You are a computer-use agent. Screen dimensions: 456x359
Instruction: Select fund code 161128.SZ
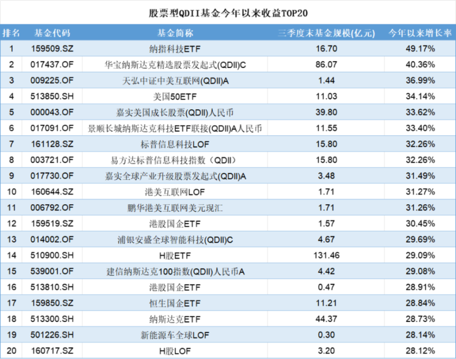pyautogui.click(x=52, y=144)
